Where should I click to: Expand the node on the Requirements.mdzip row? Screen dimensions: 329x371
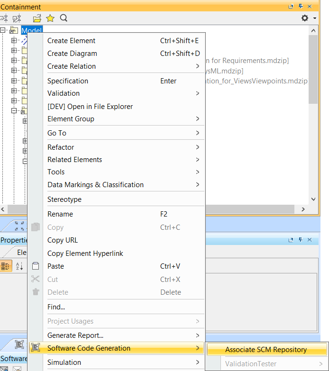point(14,61)
